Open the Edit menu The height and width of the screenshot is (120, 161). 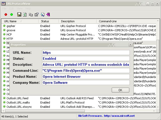[x=12, y=9]
